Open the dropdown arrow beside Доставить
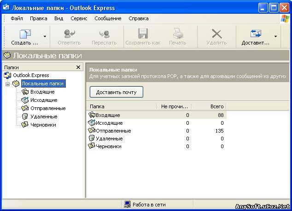 tap(275, 37)
